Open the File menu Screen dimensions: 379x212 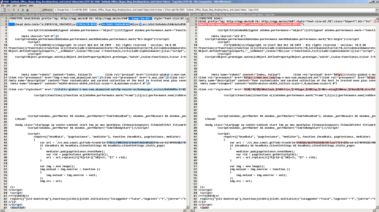point(3,5)
